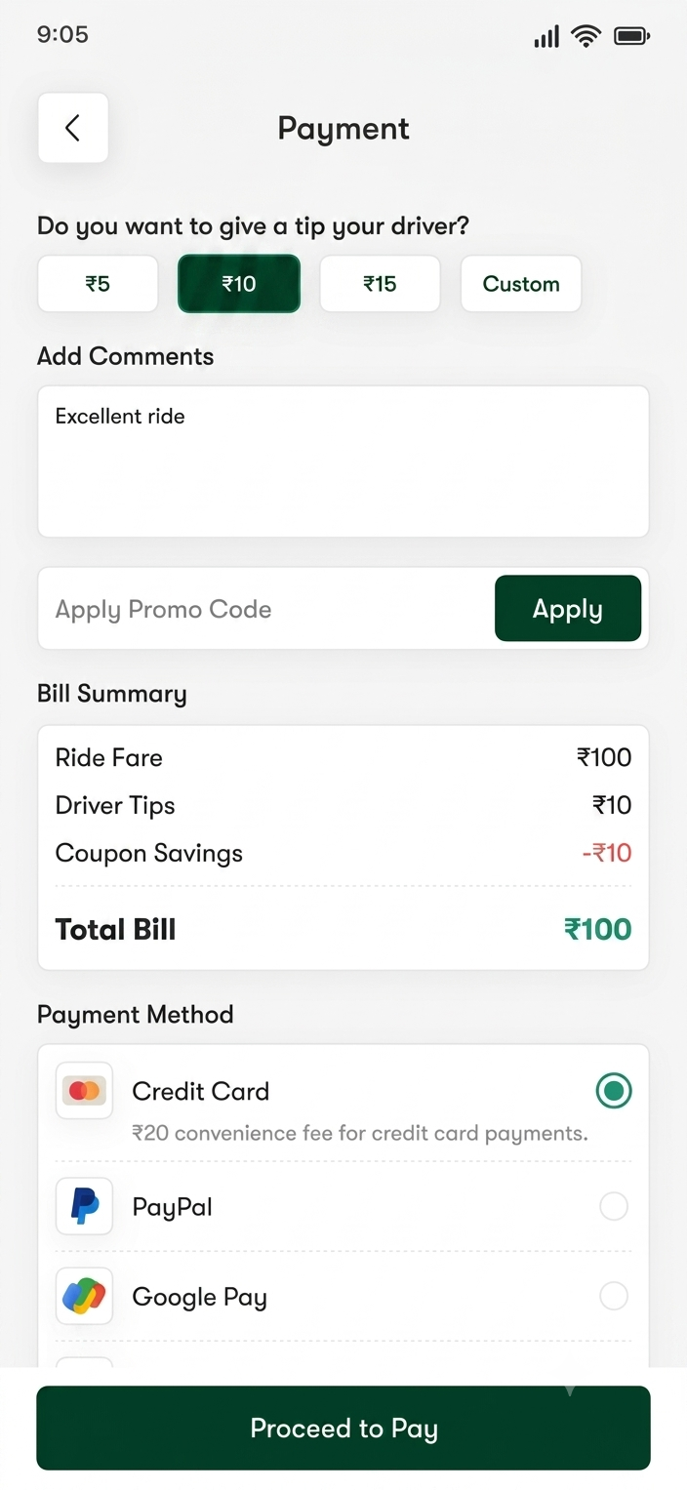Tap the cellular signal bars icon

click(546, 37)
